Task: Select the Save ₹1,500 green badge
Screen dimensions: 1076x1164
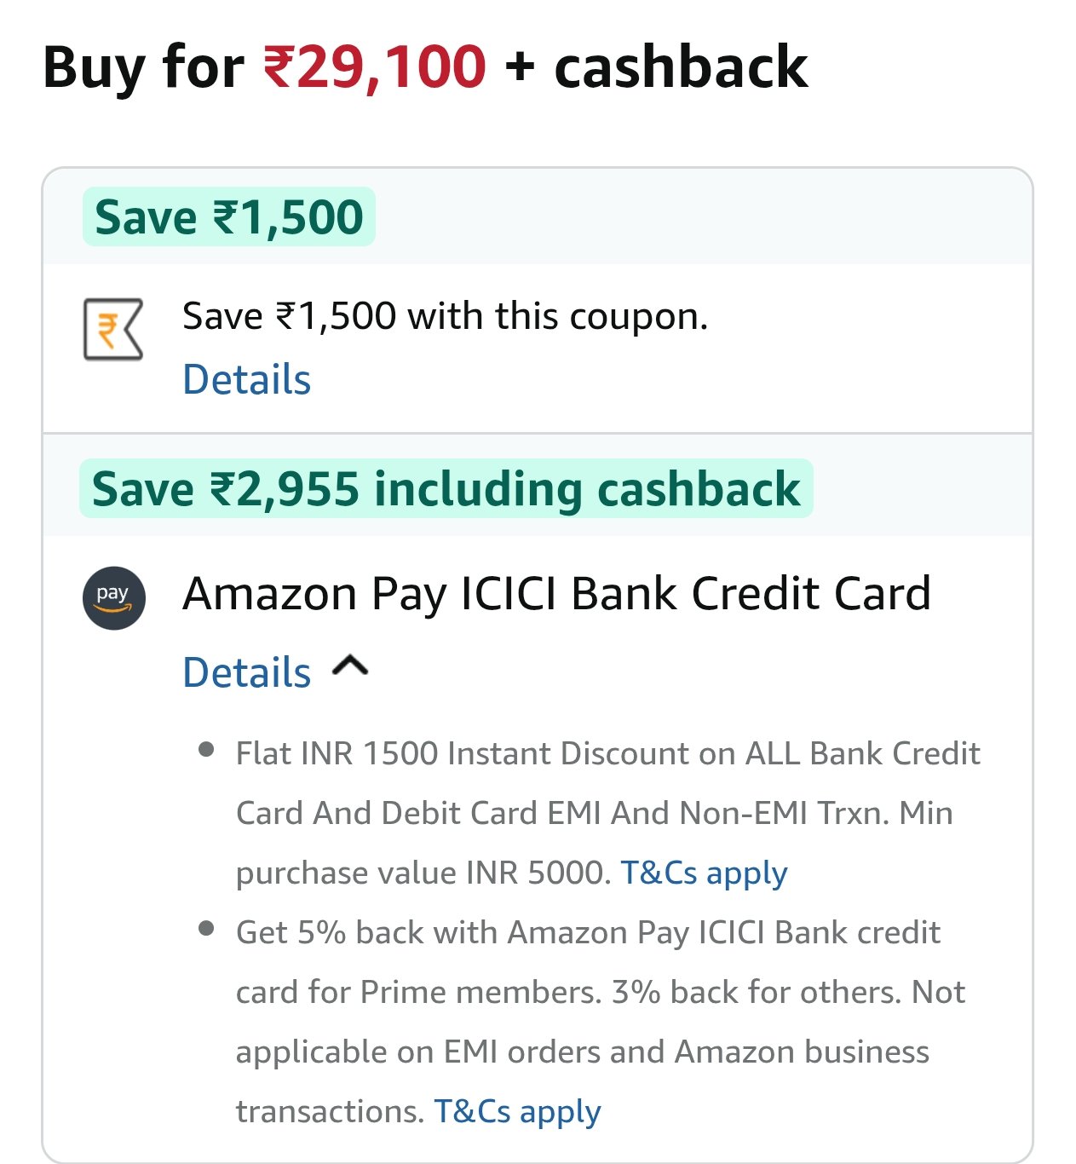Action: coord(229,217)
